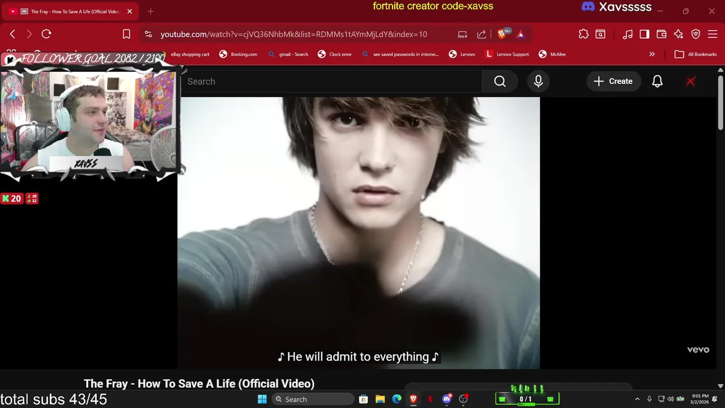The image size is (725, 408).
Task: Open Brave VPN shield icon
Action: coord(696,34)
